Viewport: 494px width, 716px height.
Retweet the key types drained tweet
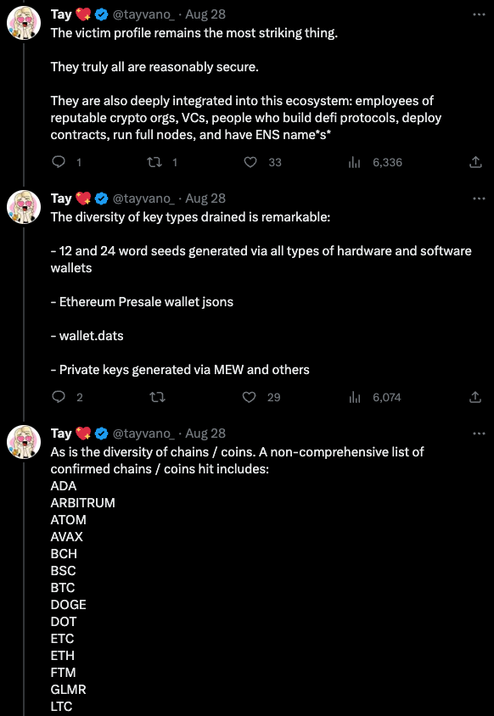click(x=158, y=397)
